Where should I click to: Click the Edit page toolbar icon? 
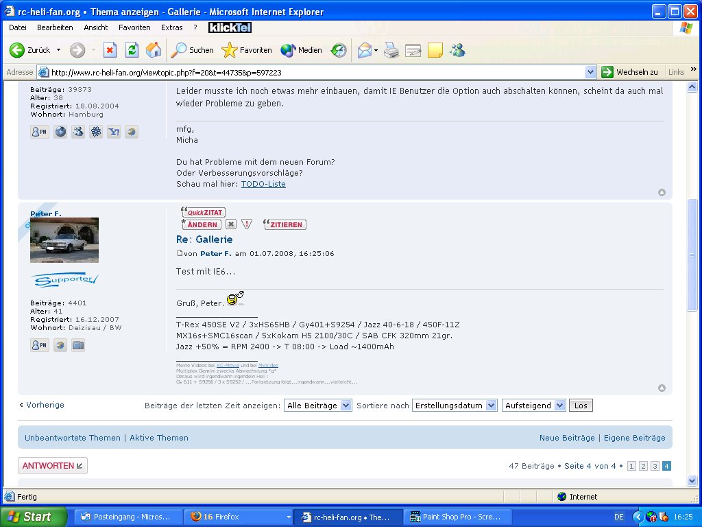413,50
